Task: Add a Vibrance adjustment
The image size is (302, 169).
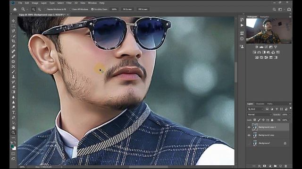Action: (276, 47)
